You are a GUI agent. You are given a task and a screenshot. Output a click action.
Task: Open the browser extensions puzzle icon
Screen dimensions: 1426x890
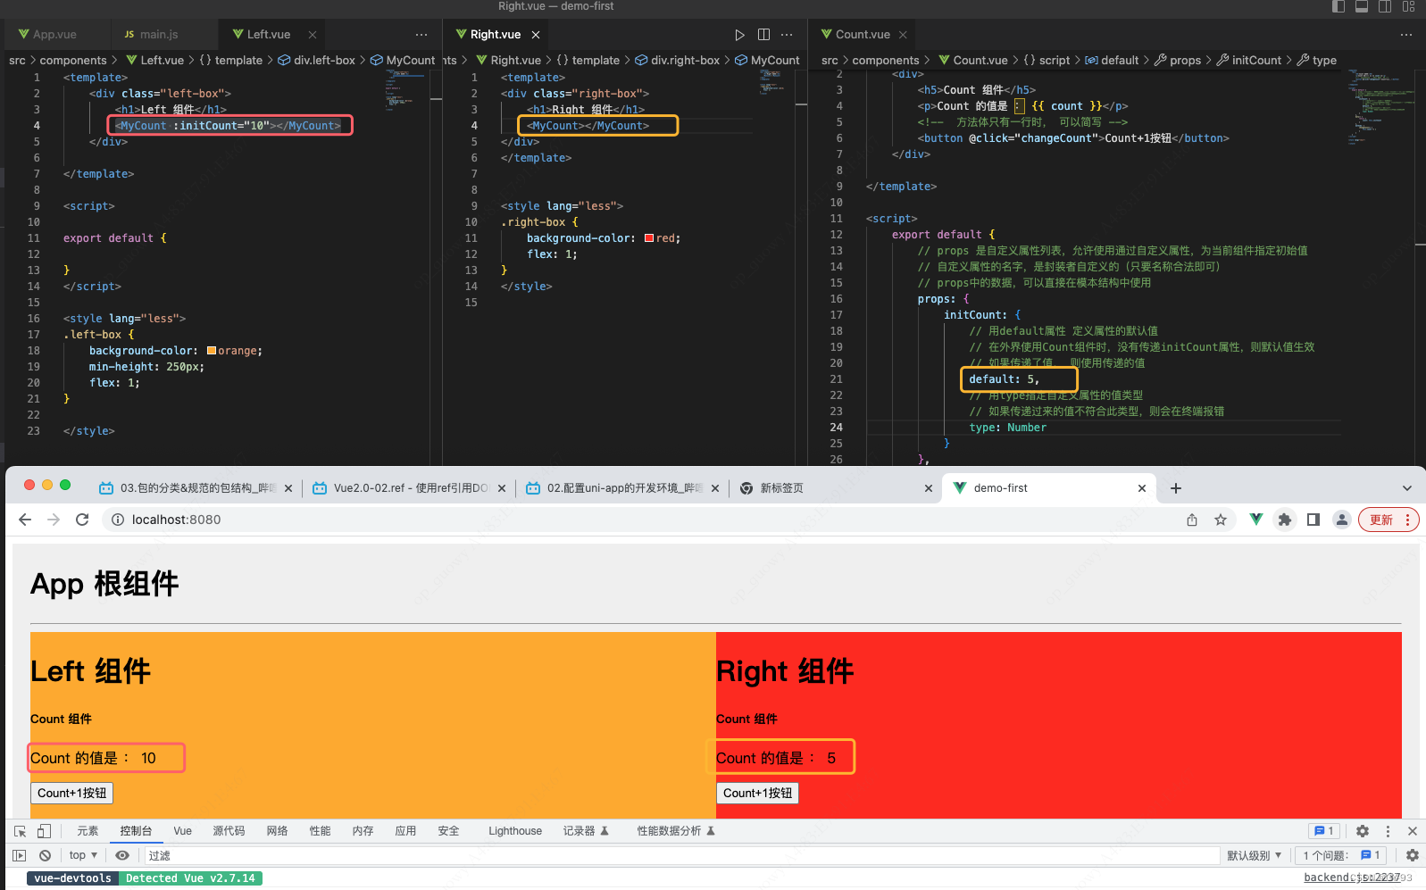1285,520
